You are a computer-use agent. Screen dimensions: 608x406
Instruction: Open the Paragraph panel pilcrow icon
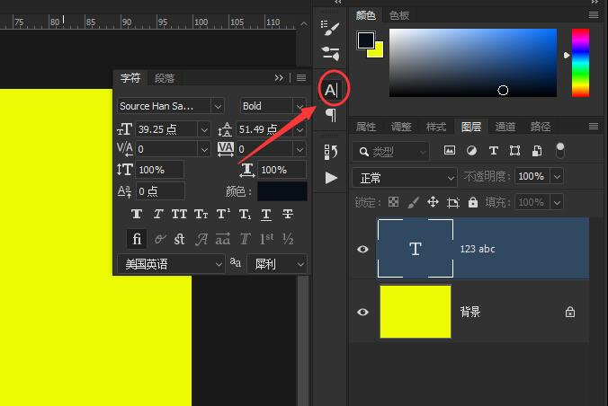tap(331, 115)
